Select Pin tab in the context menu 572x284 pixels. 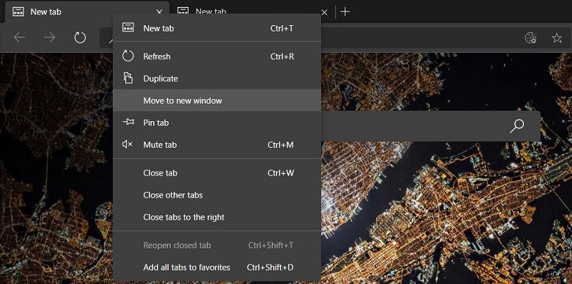coord(217,123)
